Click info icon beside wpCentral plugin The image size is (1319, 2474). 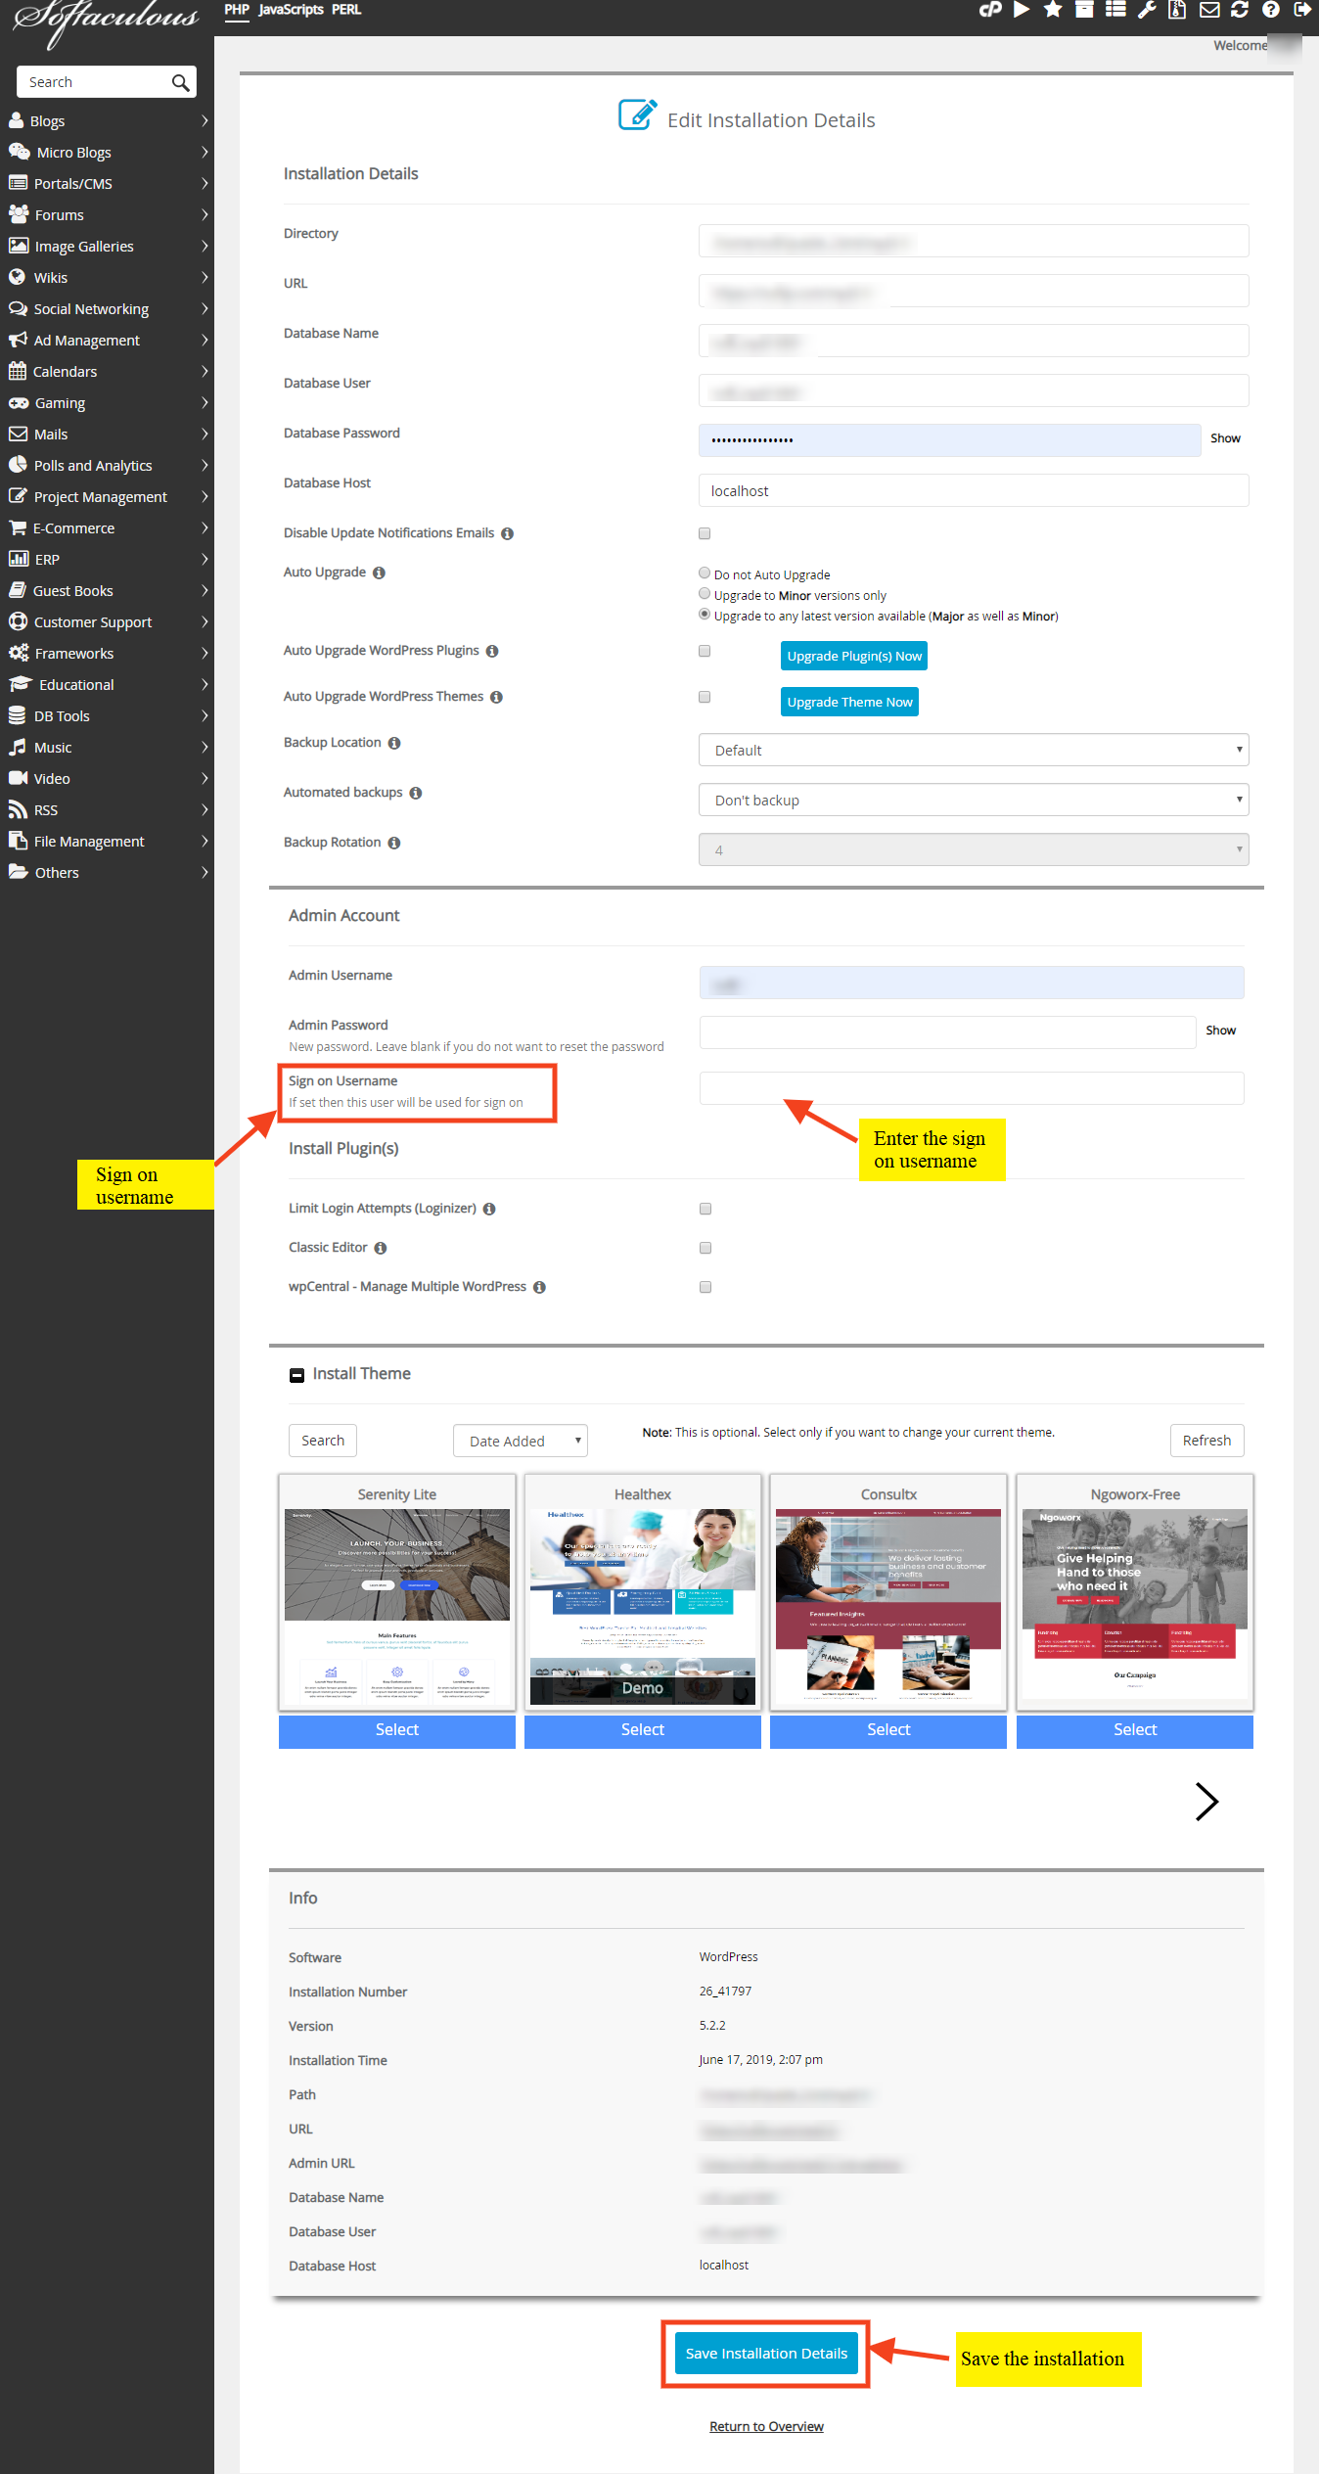(x=539, y=1287)
